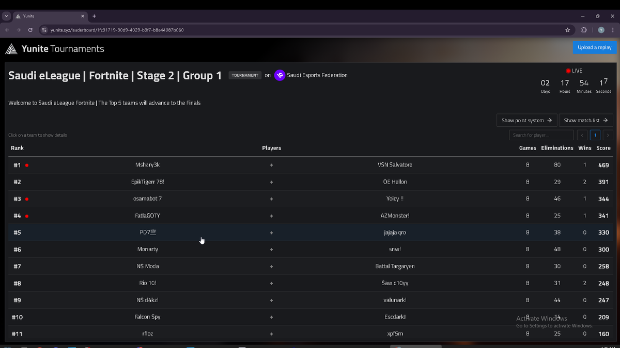Screen dimensions: 620x348
Task: Click player name AZMonster!
Action: 395,216
